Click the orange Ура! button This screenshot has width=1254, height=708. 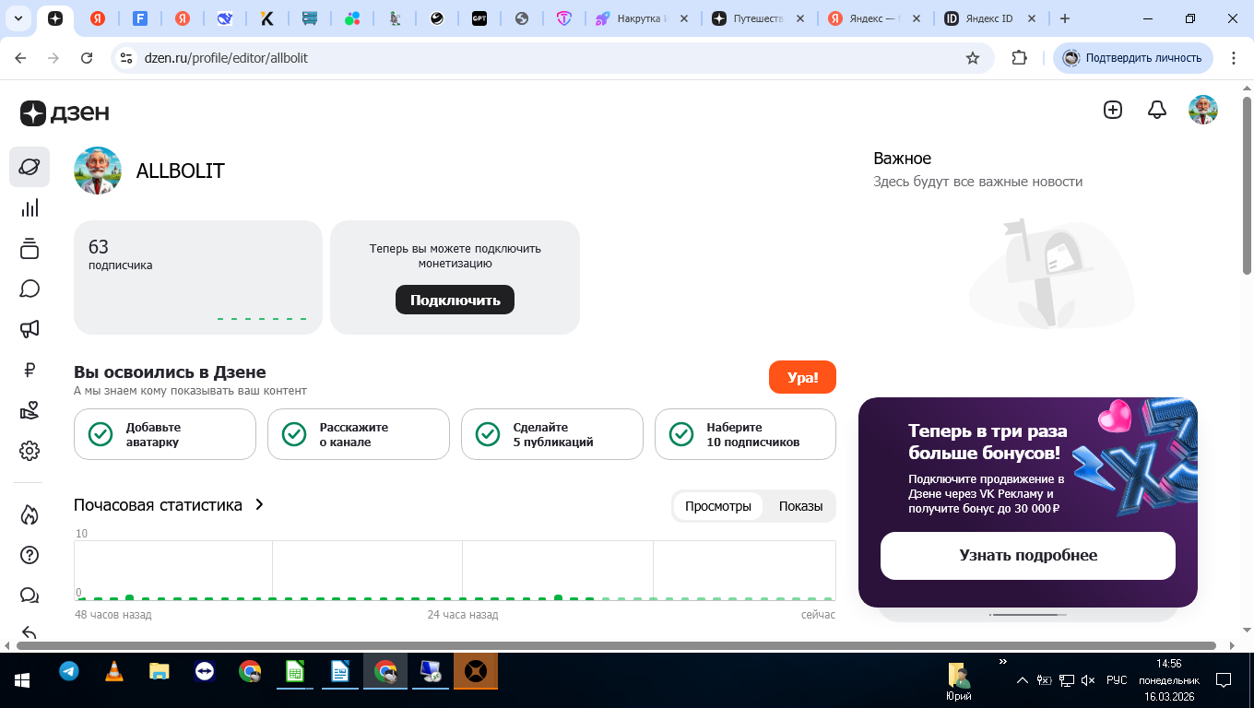pos(802,377)
